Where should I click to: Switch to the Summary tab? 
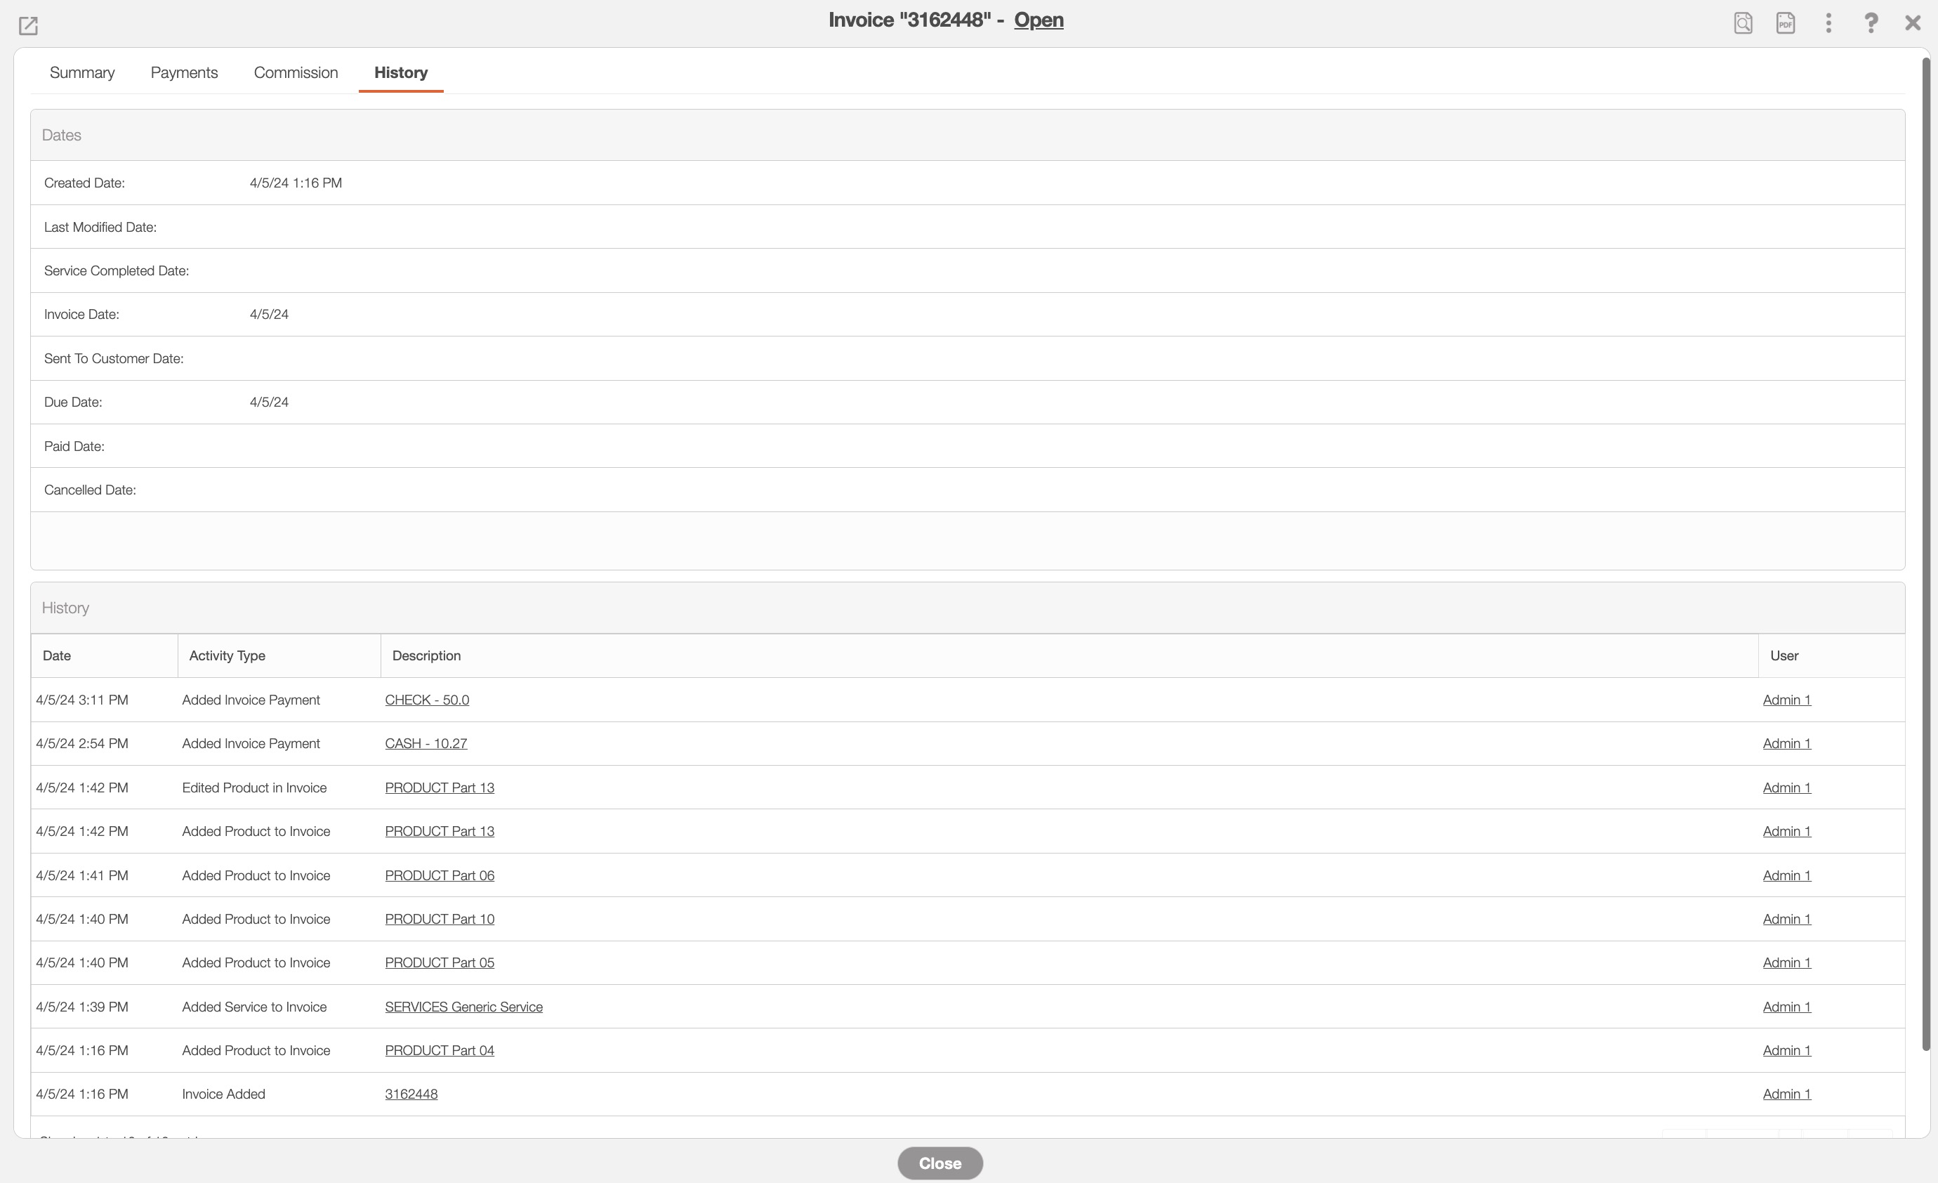point(81,72)
